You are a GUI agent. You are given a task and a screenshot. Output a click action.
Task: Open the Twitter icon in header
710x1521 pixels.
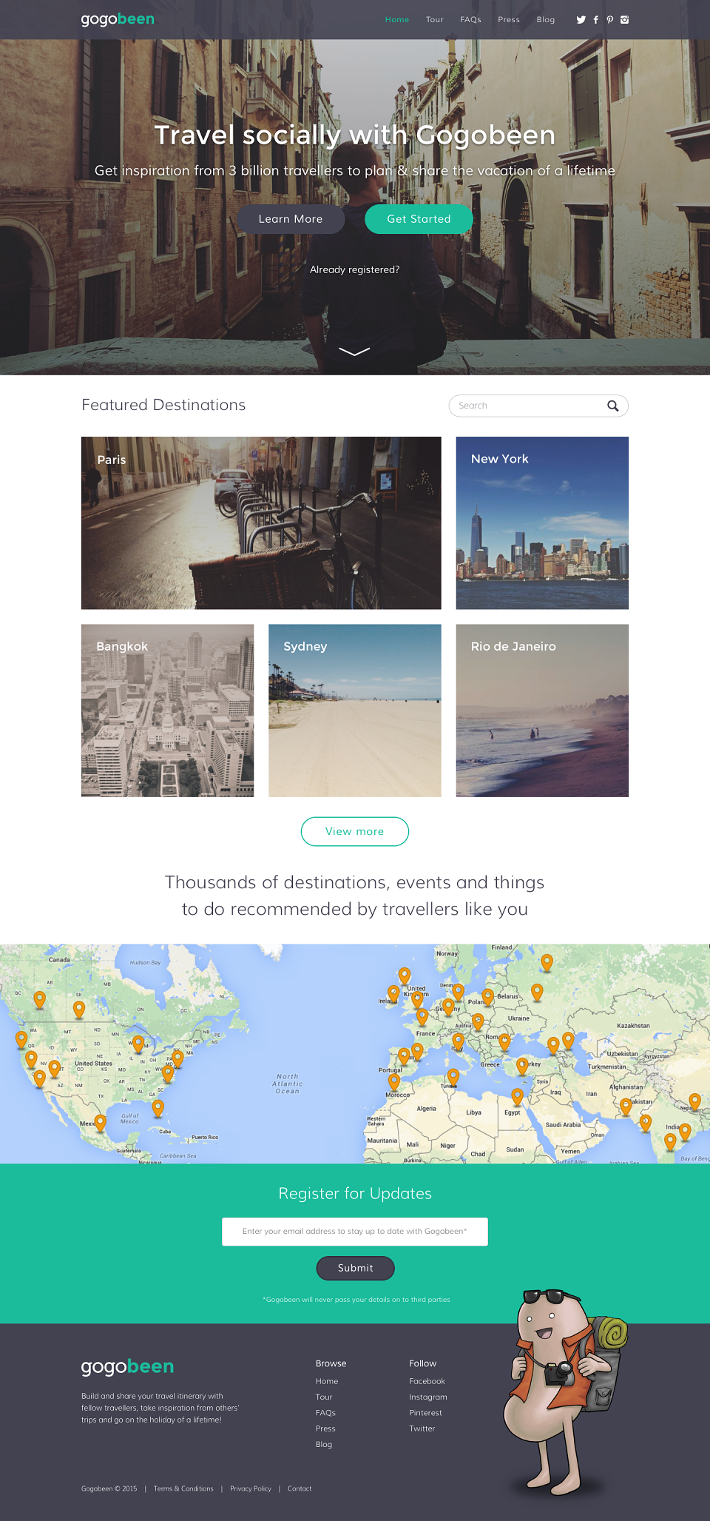point(581,20)
